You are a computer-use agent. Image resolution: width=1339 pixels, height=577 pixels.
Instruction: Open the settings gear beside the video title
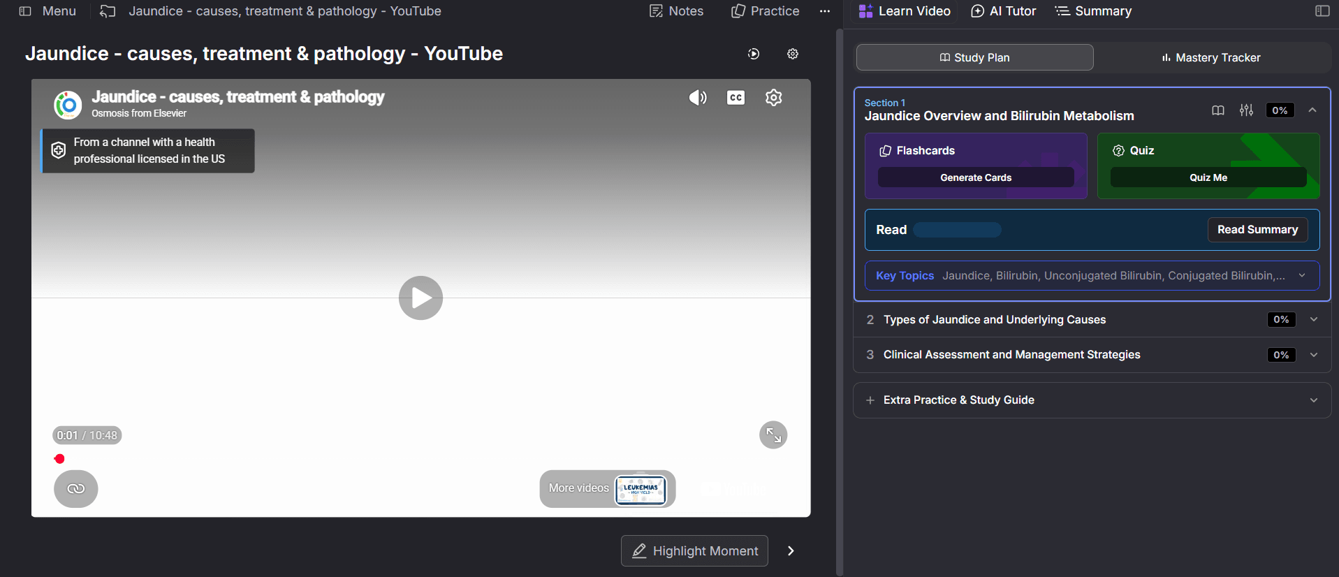point(793,54)
